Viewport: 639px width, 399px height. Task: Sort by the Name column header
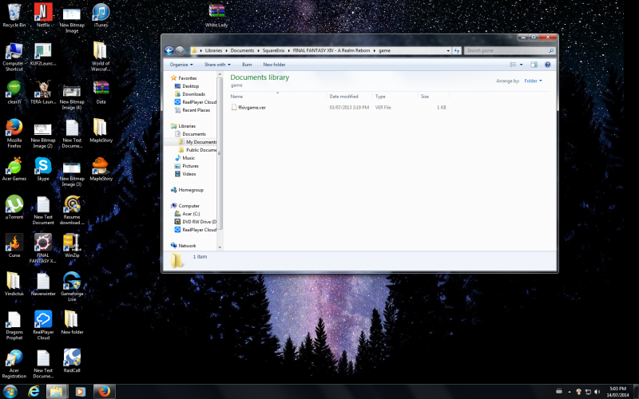click(x=278, y=97)
